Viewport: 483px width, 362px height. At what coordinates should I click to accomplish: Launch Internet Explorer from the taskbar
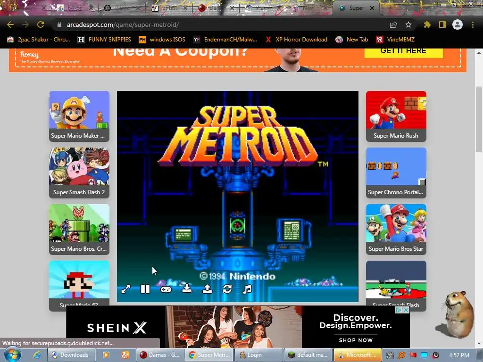tap(37, 355)
